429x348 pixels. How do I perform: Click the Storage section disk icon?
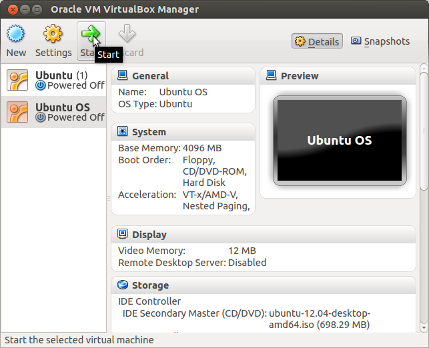(122, 285)
